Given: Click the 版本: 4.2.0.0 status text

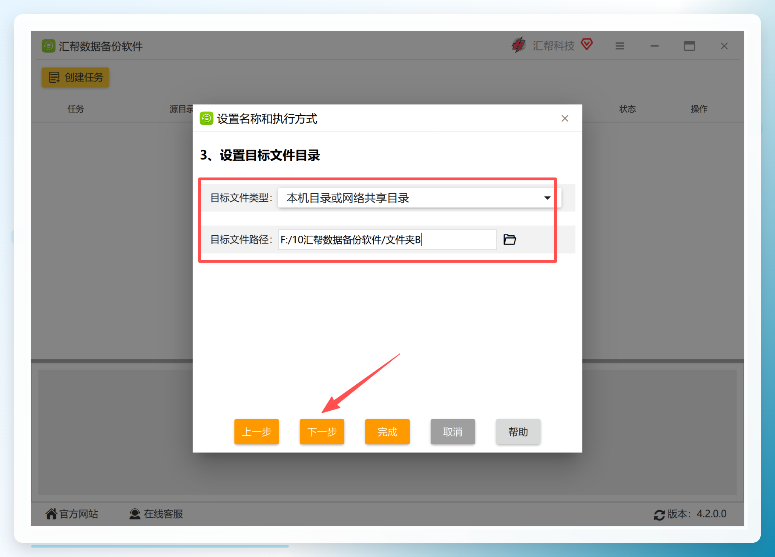Looking at the screenshot, I should click(x=697, y=514).
